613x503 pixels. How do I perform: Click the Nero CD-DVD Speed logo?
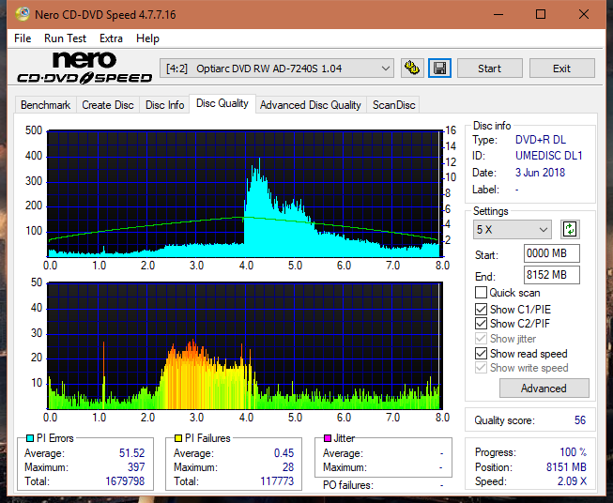84,68
